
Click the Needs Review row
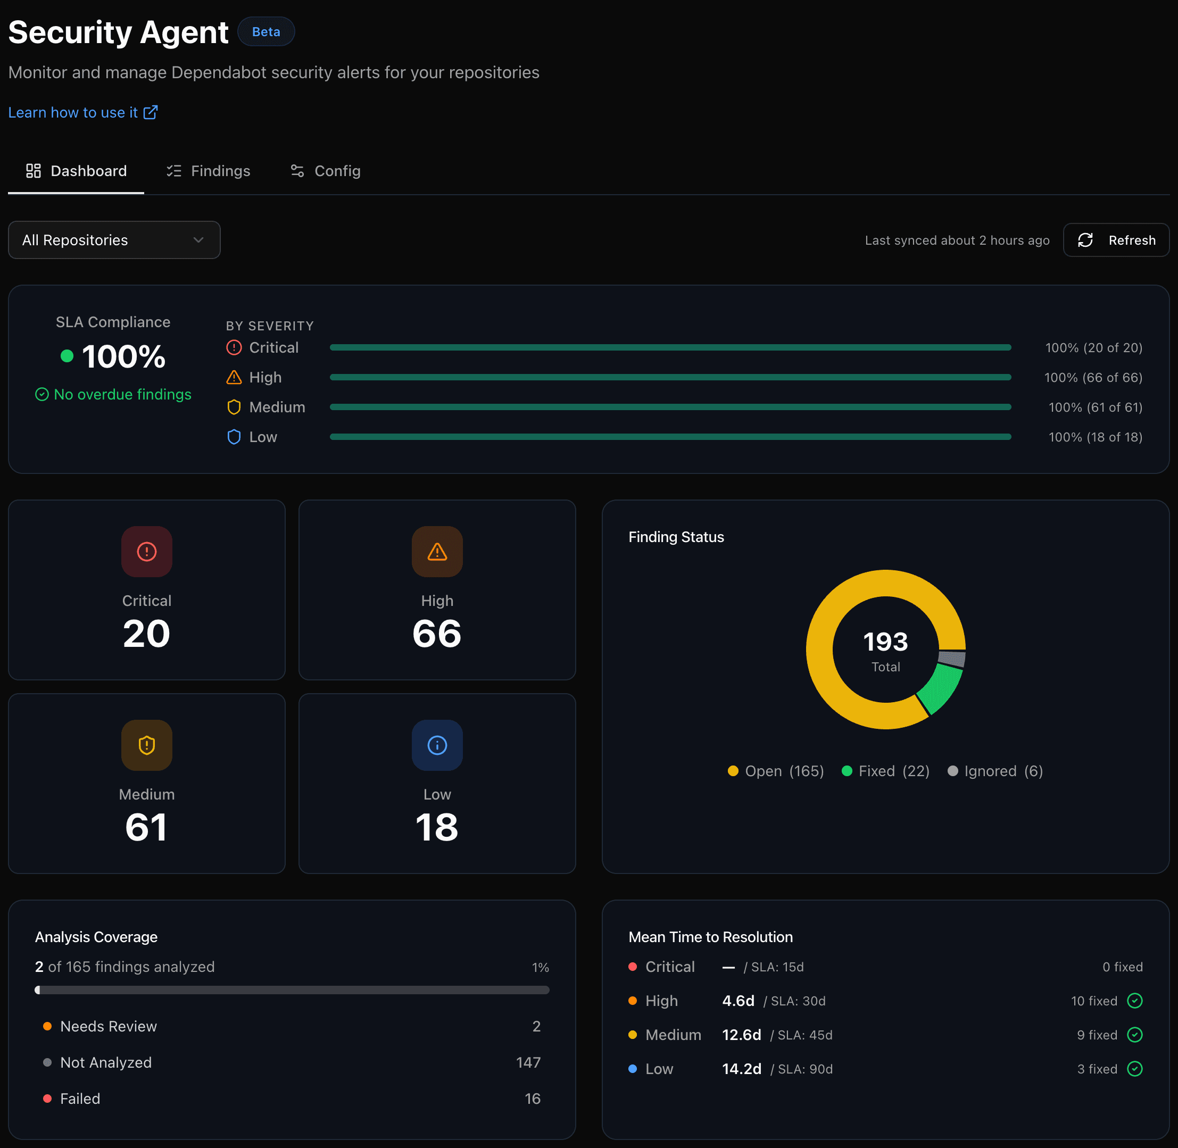coord(292,1026)
